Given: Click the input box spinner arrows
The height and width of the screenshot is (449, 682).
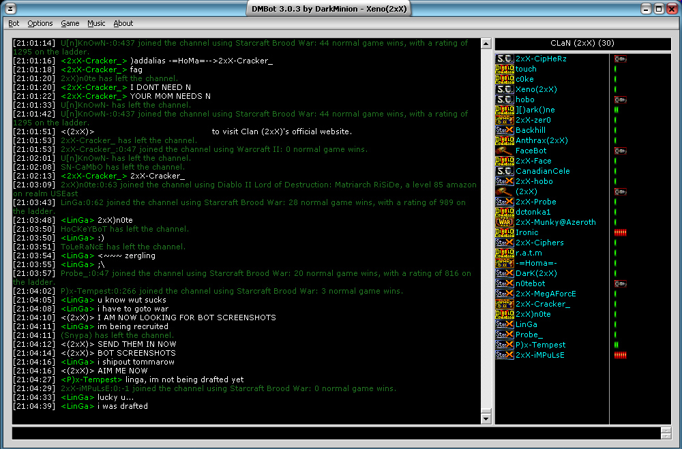Looking at the screenshot, I should coord(666,433).
